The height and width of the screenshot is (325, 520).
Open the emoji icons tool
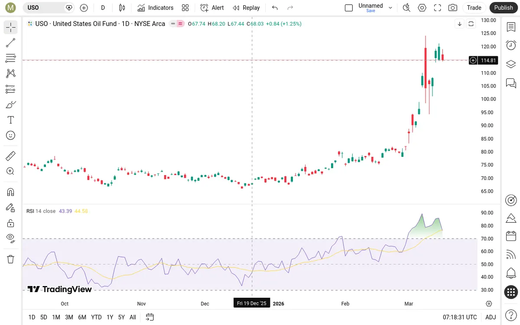point(11,135)
